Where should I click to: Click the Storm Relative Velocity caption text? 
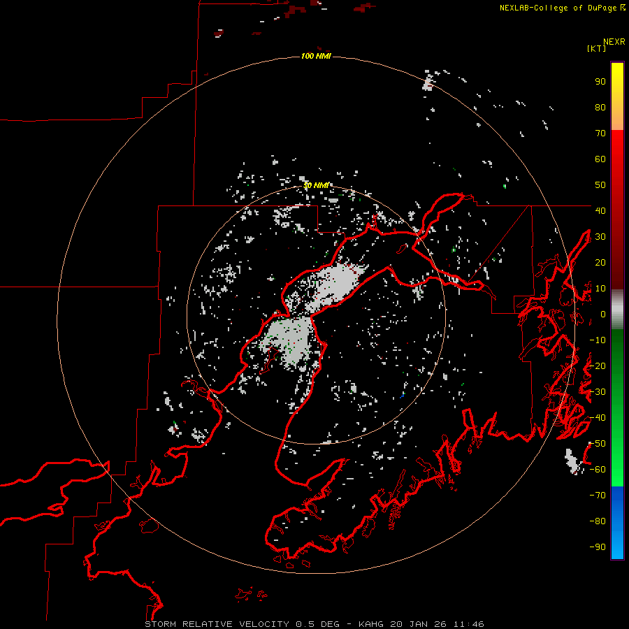point(314,624)
